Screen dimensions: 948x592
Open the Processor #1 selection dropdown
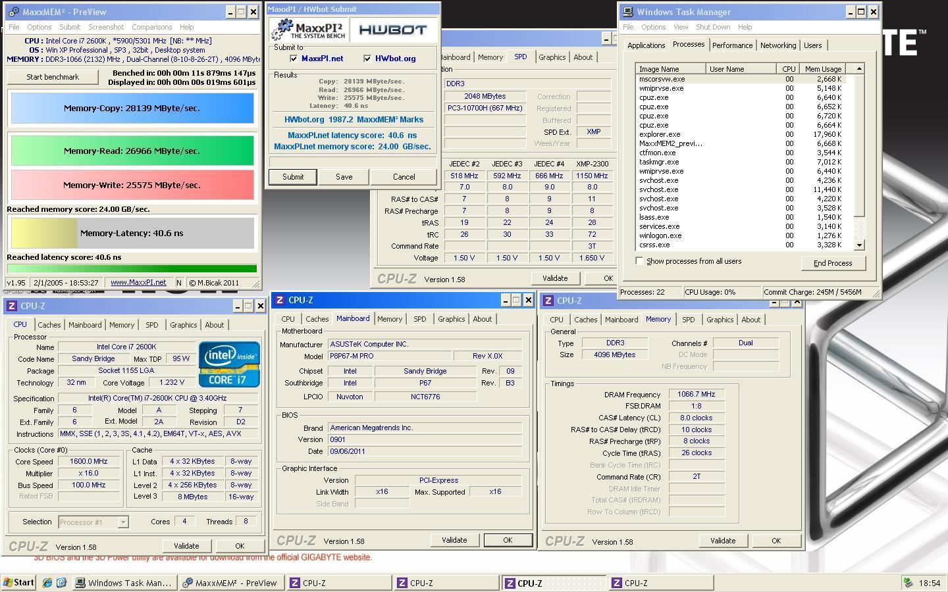point(122,522)
